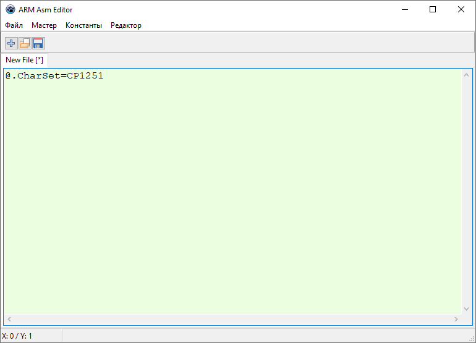Click the horizontal scrollbar right arrow
Viewport: 476px width, 343px height.
pyautogui.click(x=456, y=319)
